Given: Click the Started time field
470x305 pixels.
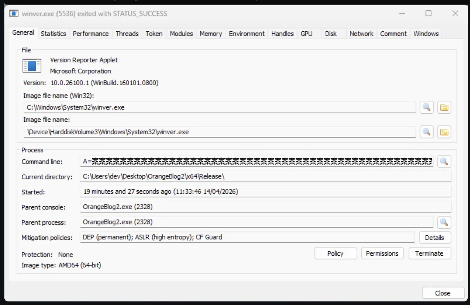Looking at the screenshot, I should pos(266,192).
